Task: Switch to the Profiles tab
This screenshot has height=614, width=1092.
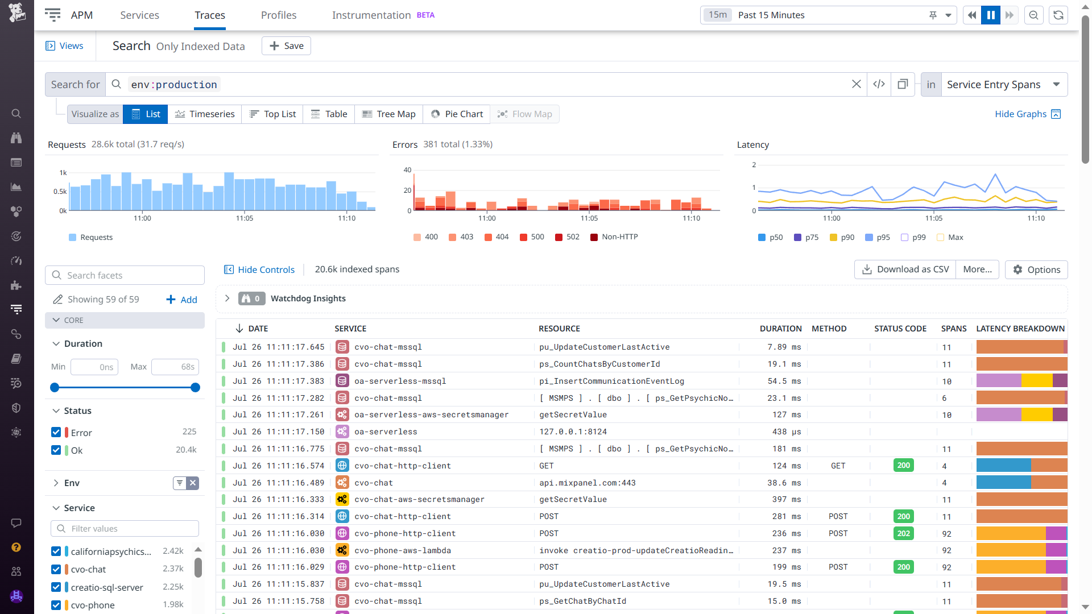Action: point(278,15)
